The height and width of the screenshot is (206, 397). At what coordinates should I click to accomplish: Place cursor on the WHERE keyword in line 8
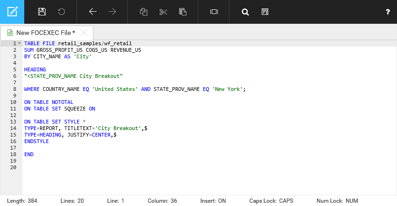(32, 89)
